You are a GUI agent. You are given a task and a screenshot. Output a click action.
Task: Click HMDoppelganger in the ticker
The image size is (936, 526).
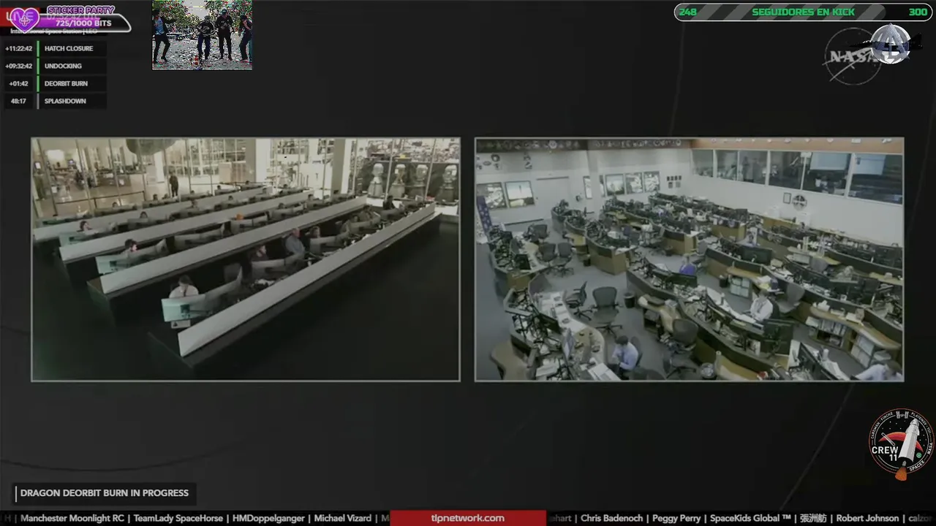pos(269,518)
